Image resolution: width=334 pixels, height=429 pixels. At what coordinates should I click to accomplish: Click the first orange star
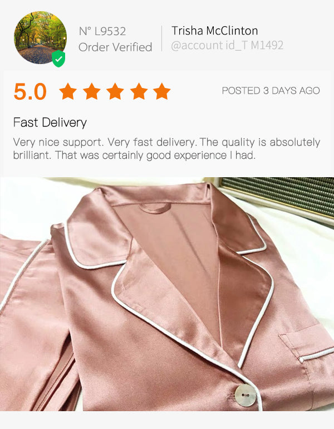pos(67,91)
